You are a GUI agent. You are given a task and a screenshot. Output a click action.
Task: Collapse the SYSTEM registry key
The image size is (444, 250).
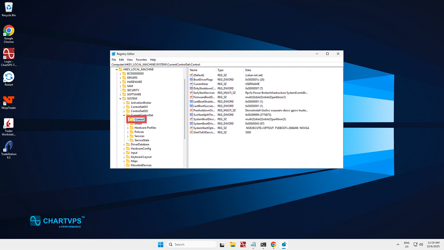click(x=120, y=99)
